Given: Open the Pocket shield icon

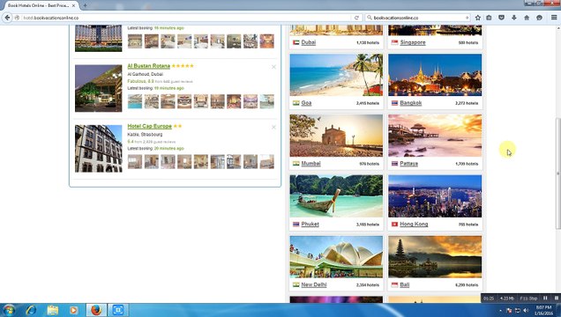Looking at the screenshot, I should [501, 18].
